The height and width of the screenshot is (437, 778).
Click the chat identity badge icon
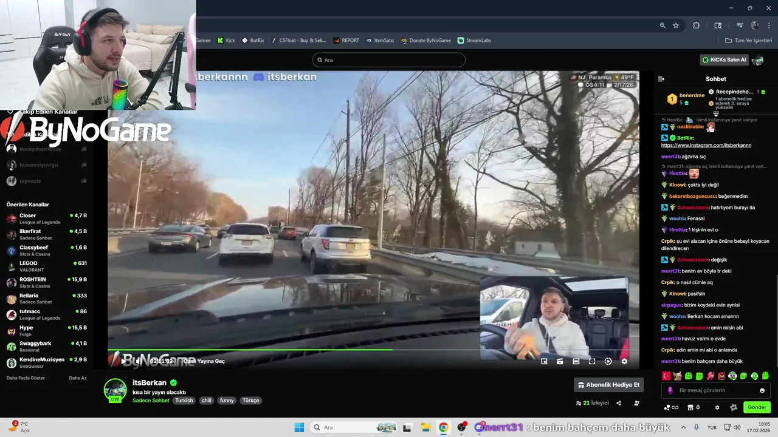tap(733, 407)
